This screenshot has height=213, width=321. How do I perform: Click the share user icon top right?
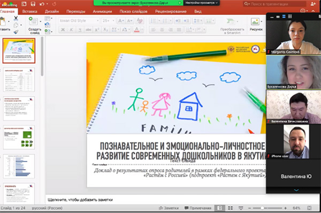(x=313, y=4)
